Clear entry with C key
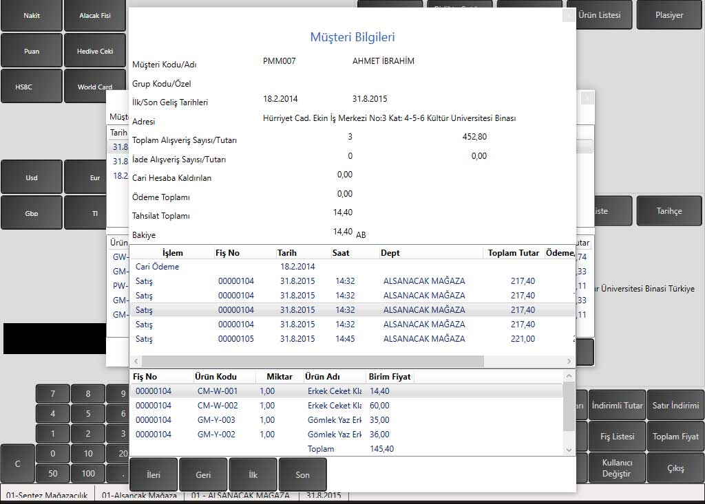705x504 pixels. coord(17,463)
